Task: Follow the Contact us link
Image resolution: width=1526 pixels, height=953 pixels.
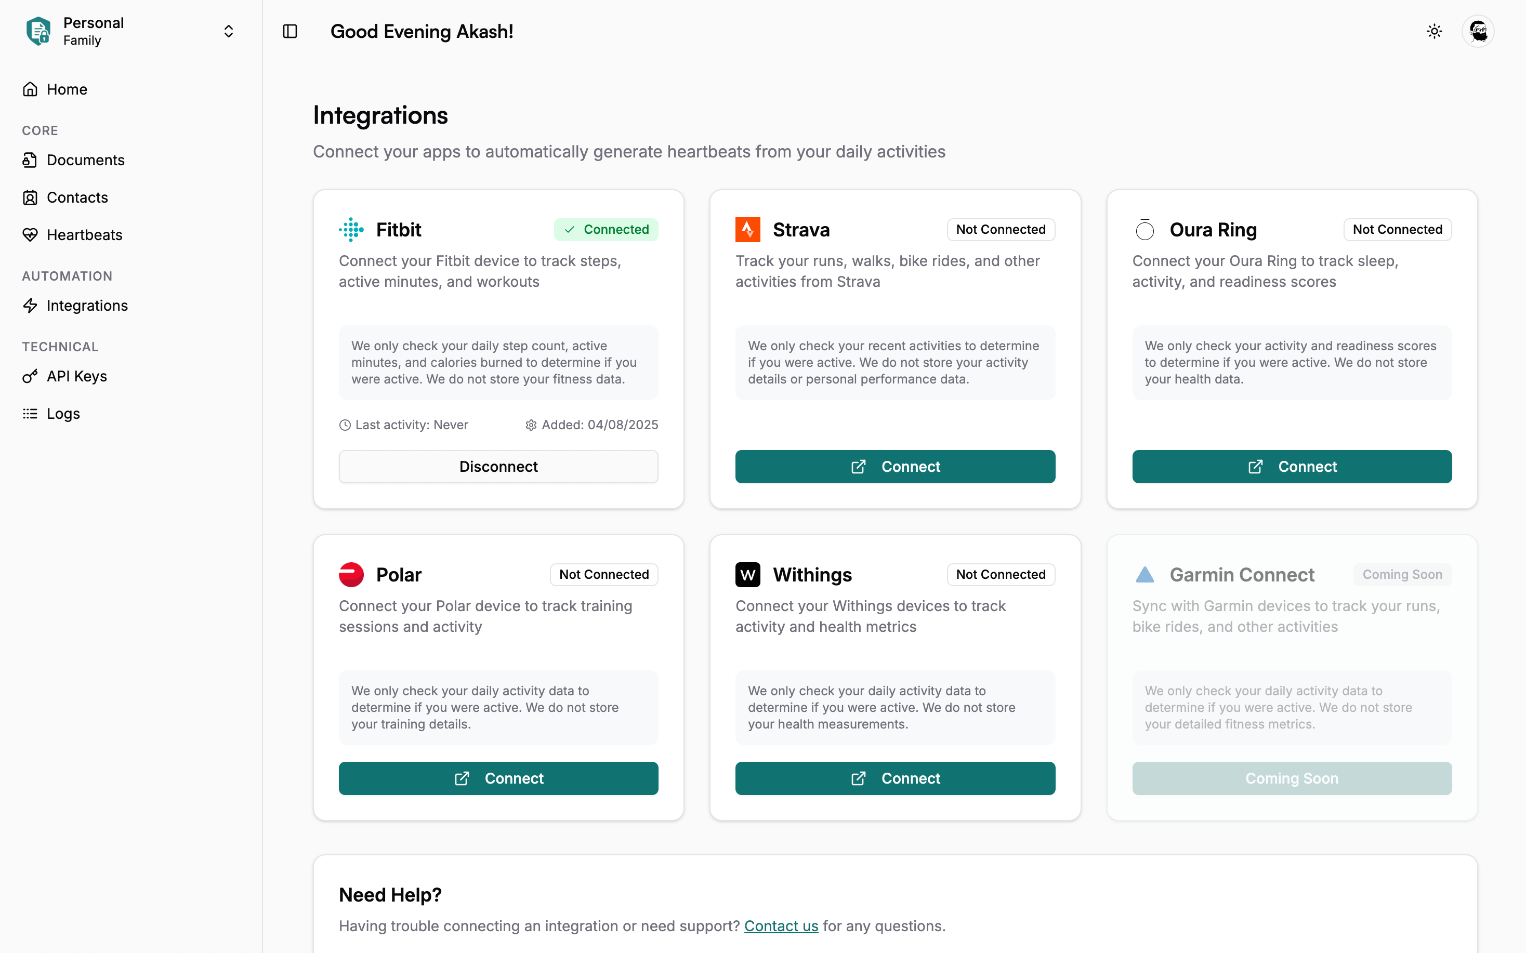Action: pos(781,926)
